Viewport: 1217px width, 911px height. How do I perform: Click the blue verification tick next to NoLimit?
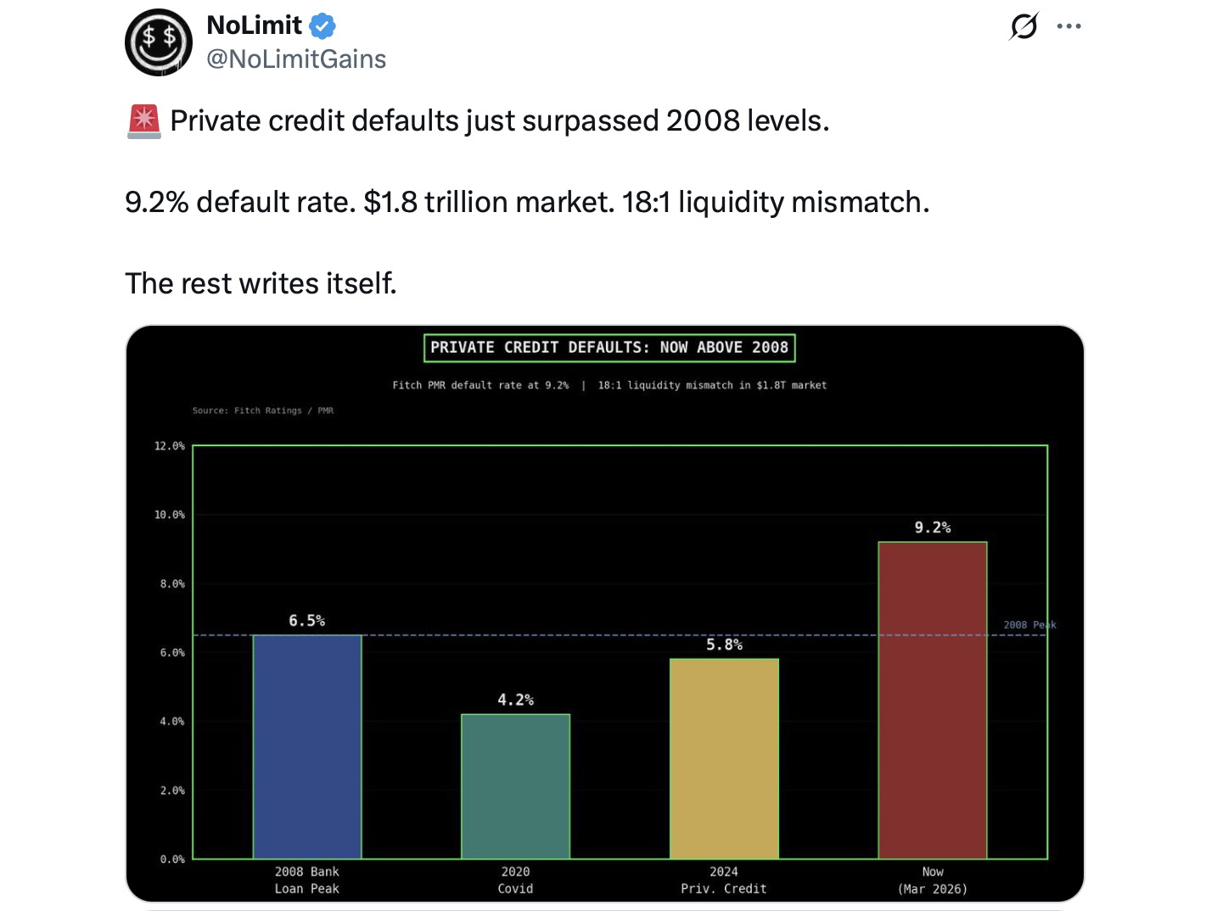pyautogui.click(x=320, y=25)
